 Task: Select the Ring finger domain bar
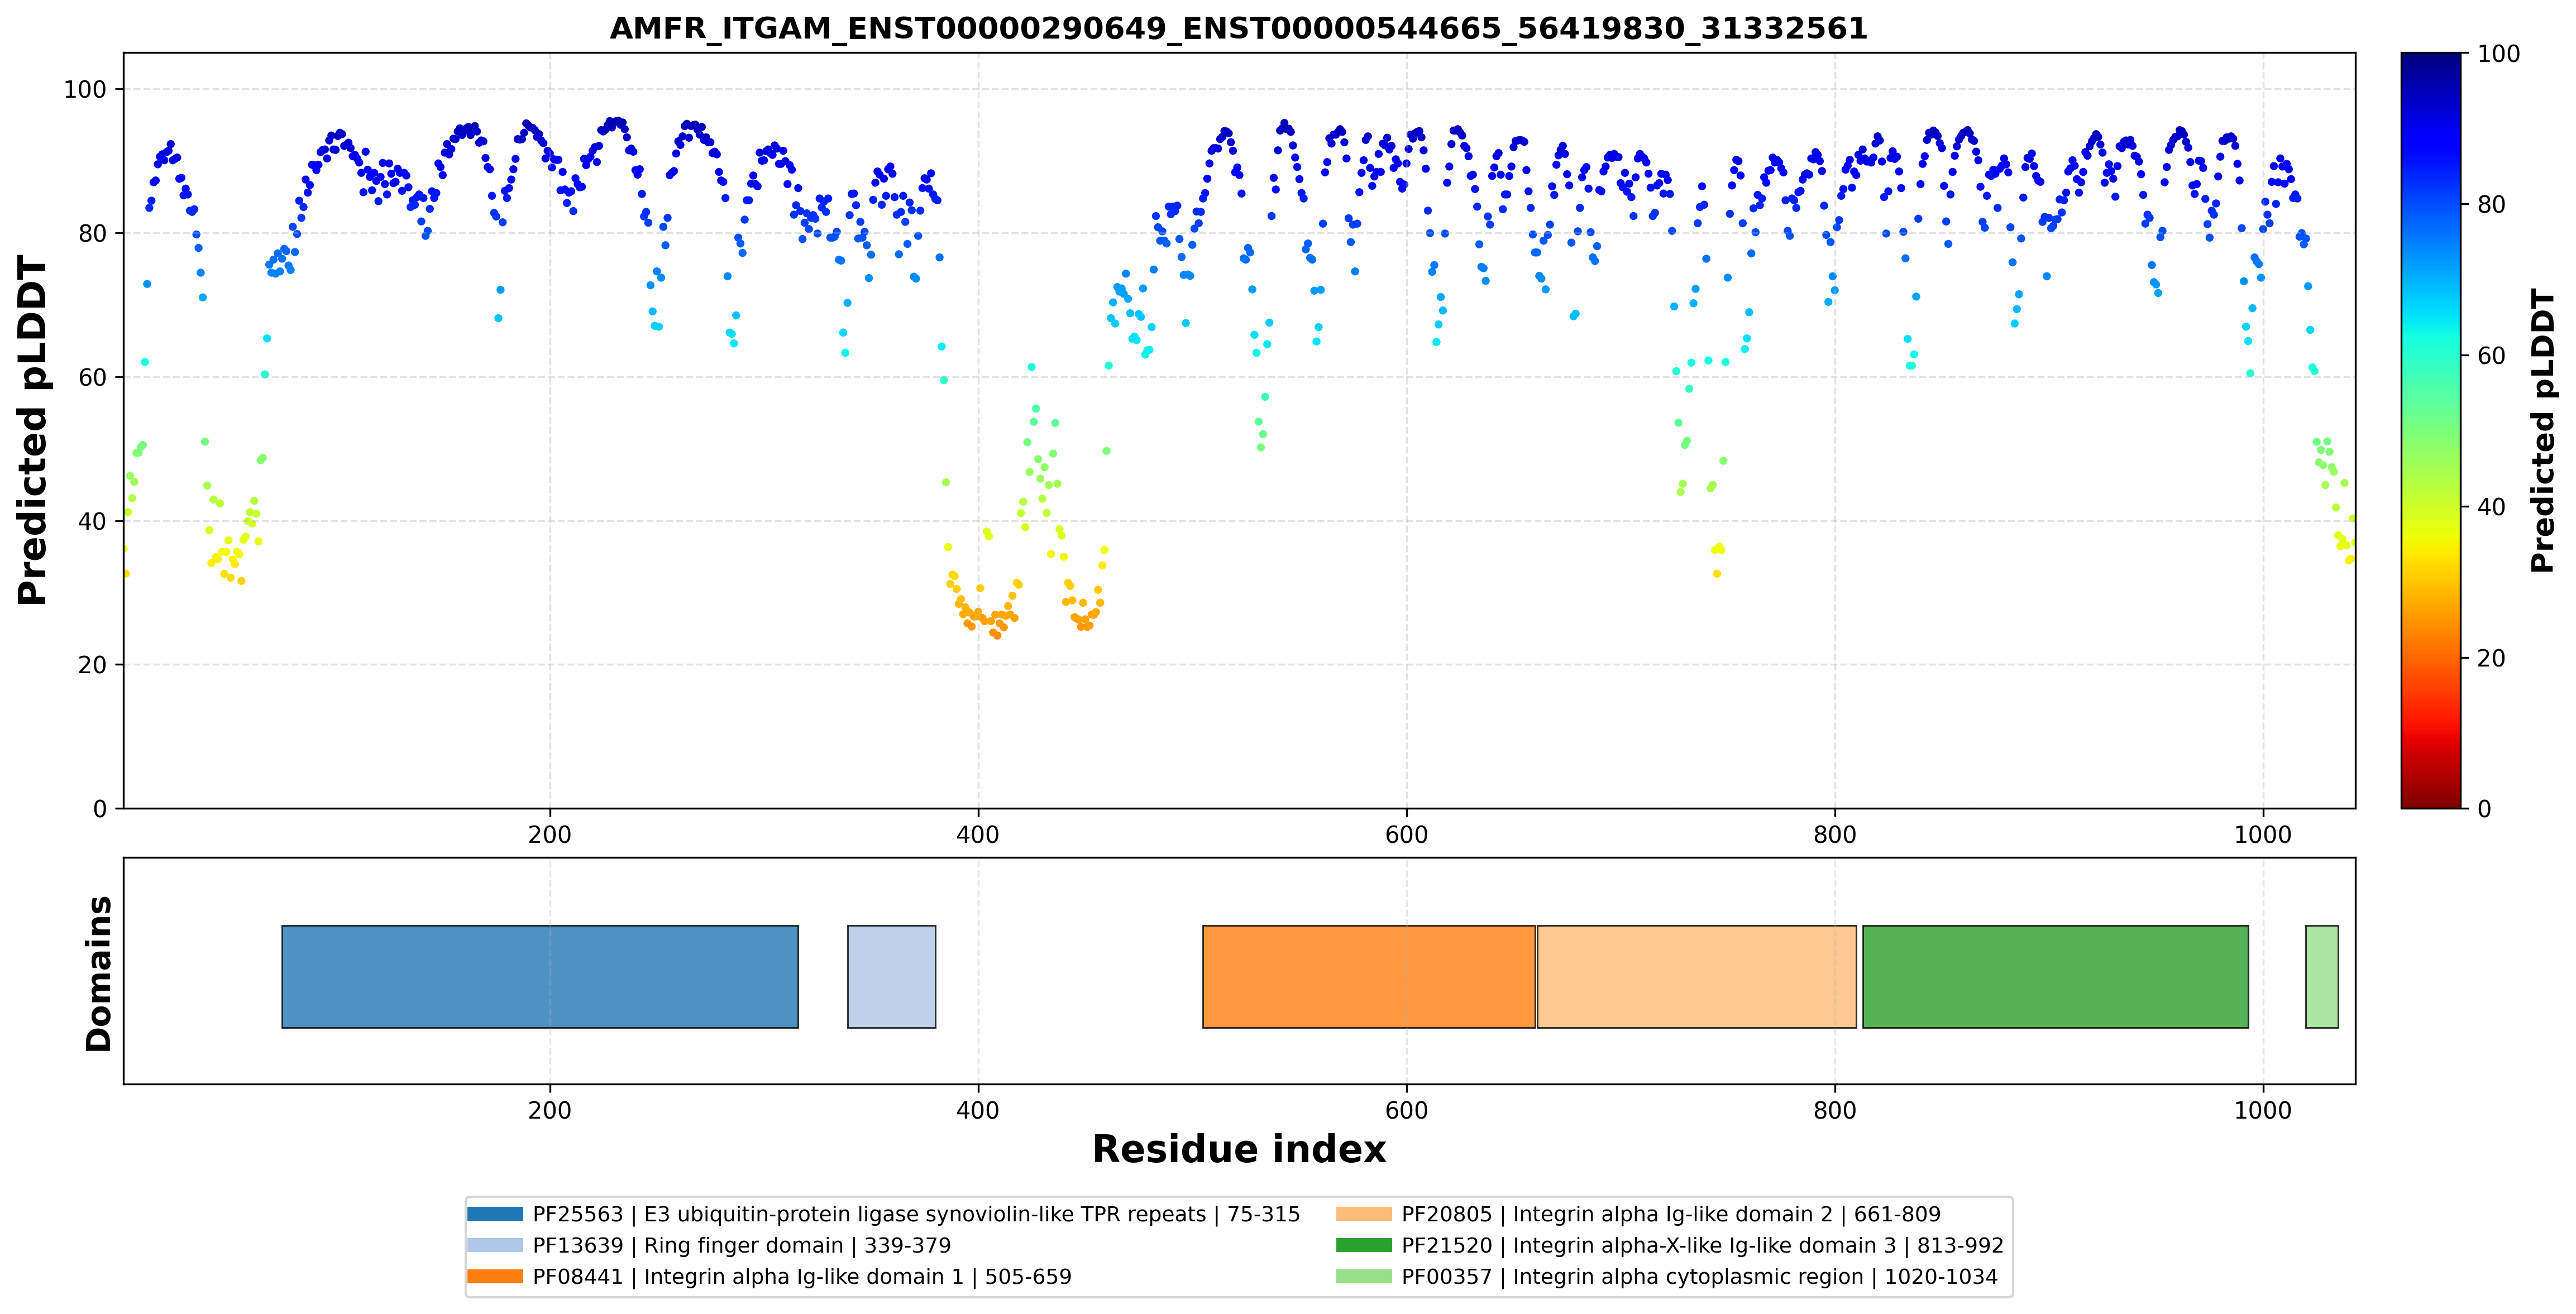click(x=892, y=976)
